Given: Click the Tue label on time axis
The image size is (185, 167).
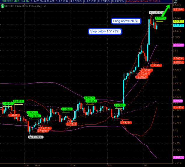Looking at the screenshot, I should coord(72,165).
